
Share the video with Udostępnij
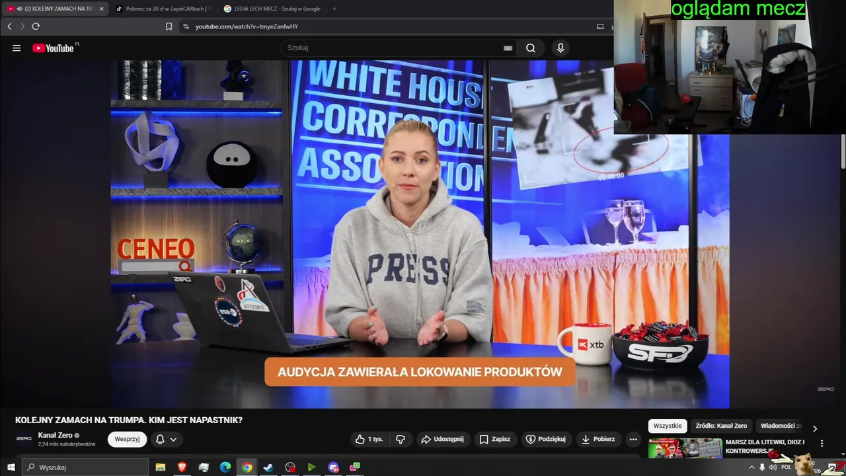(443, 439)
